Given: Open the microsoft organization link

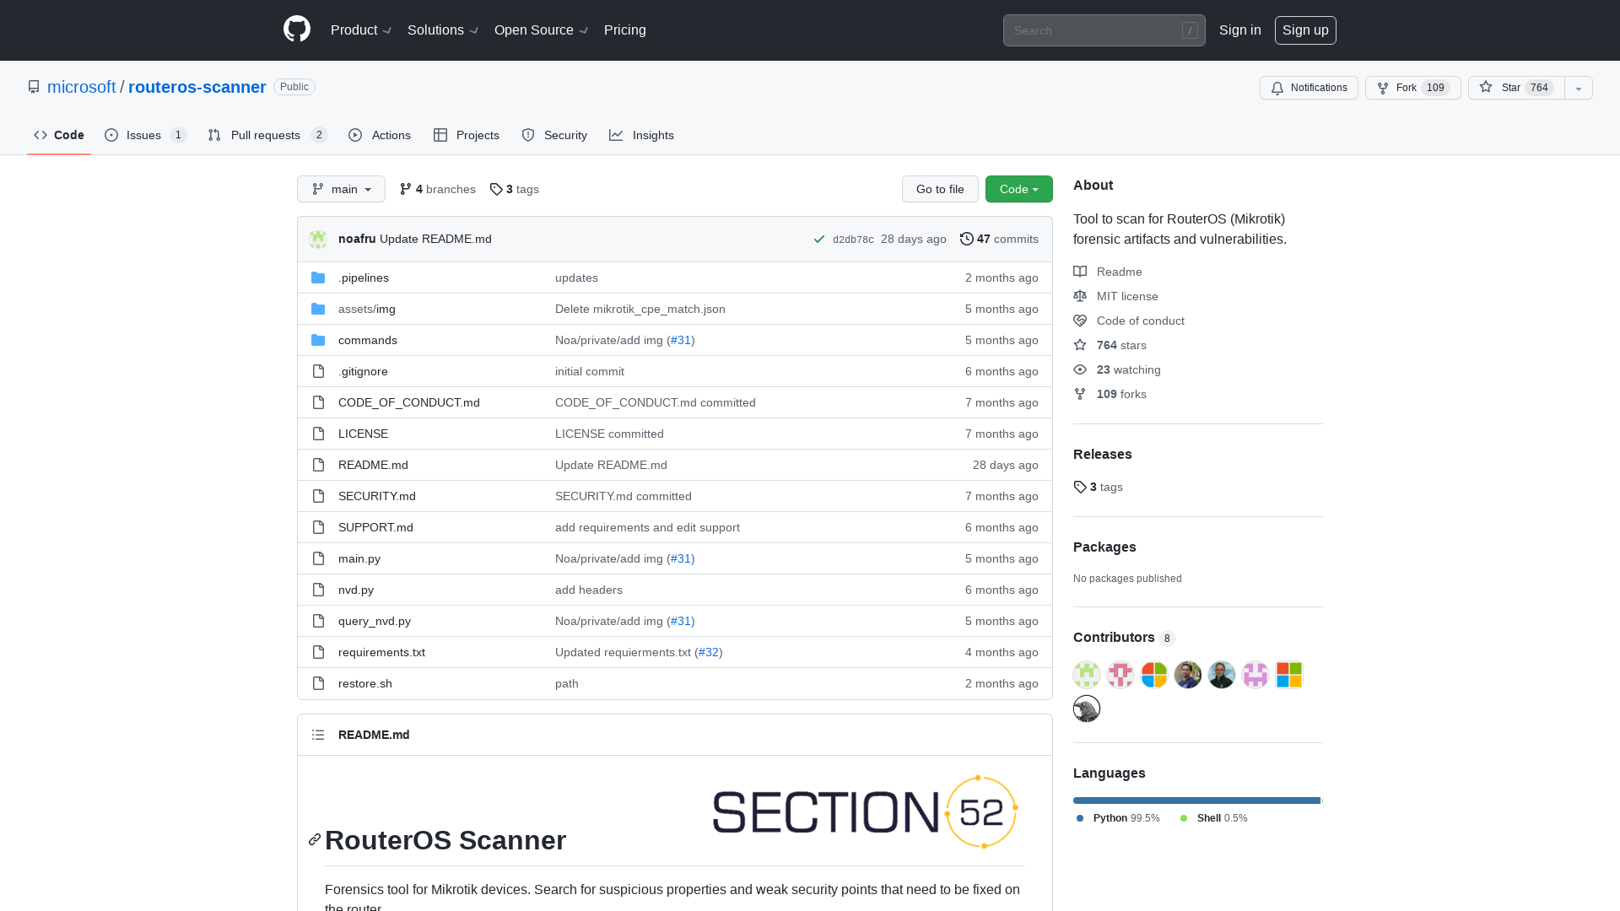Looking at the screenshot, I should (x=82, y=87).
